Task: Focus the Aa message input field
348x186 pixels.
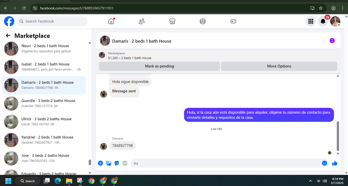Action: [226, 163]
